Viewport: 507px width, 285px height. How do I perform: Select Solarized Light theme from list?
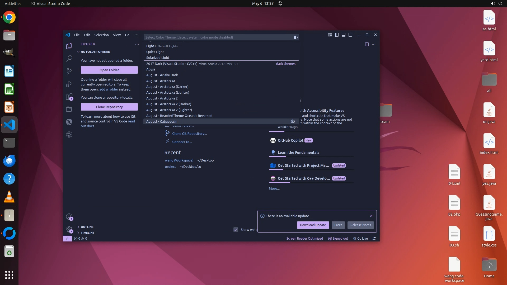point(158,58)
